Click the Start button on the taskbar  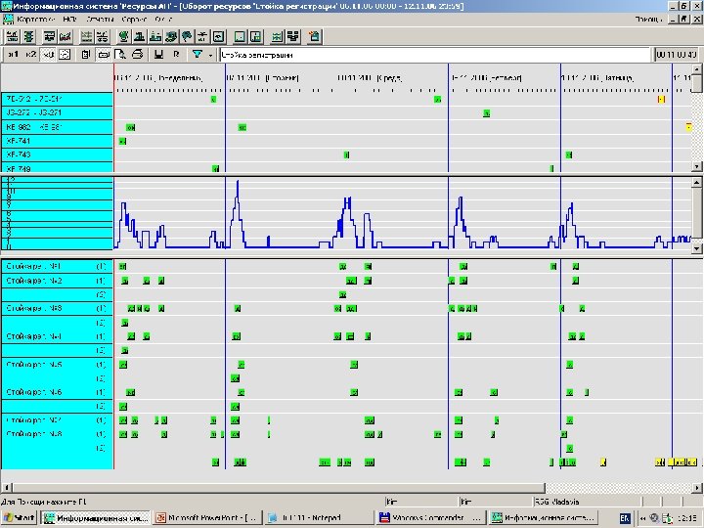point(20,516)
